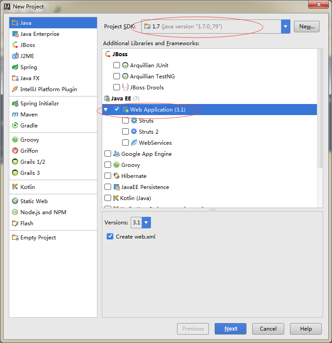
Task: Click the JBoss sidebar icon
Action: 15,45
